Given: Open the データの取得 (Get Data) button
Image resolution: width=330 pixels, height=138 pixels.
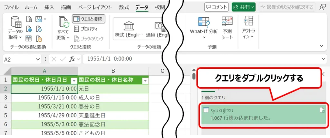Looking at the screenshot, I should [15, 28].
